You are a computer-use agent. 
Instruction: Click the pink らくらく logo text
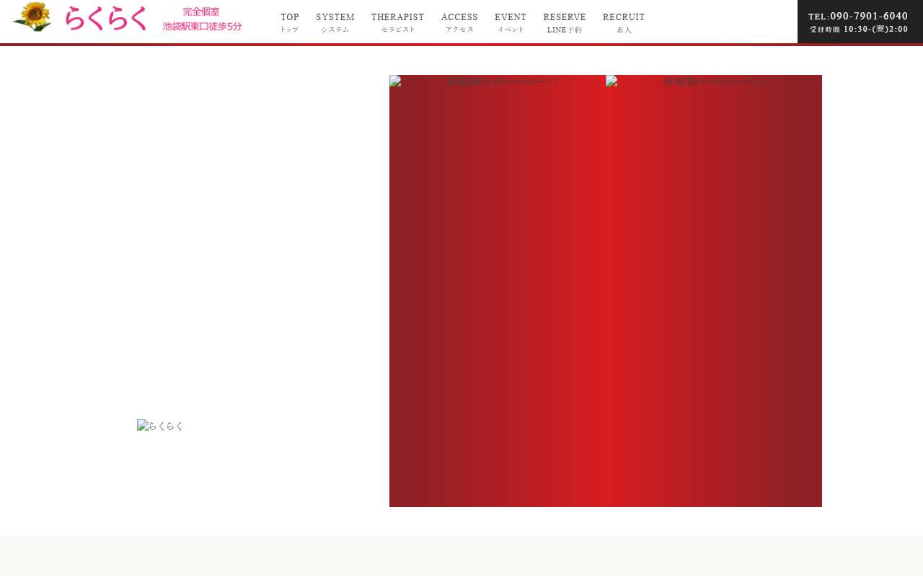pos(106,18)
